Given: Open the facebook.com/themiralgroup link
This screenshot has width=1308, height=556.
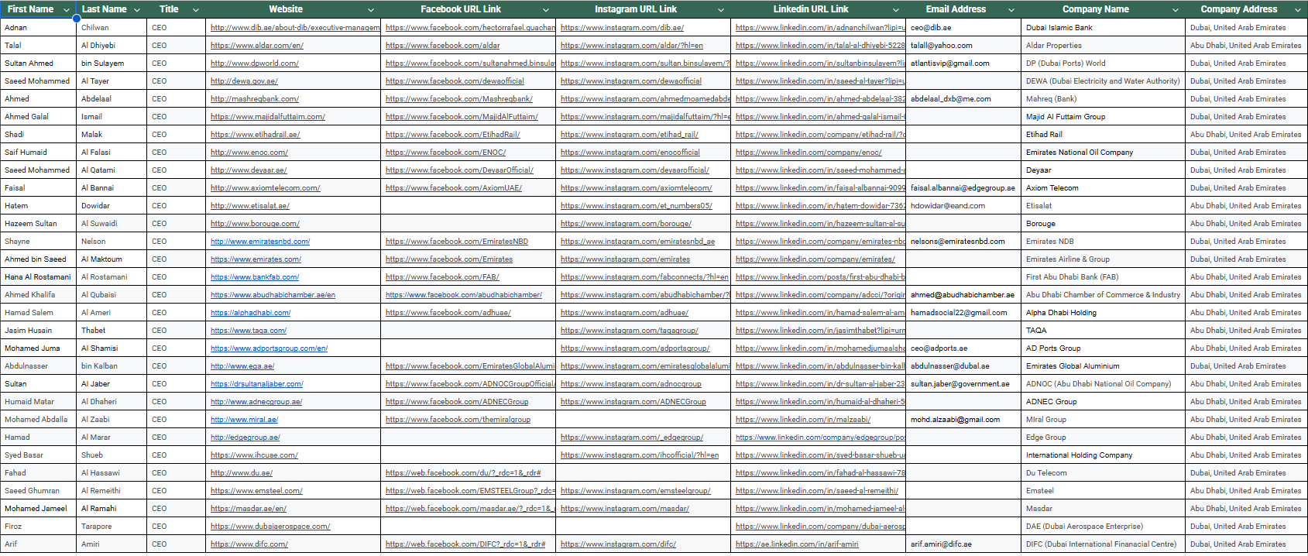Looking at the screenshot, I should (x=458, y=420).
